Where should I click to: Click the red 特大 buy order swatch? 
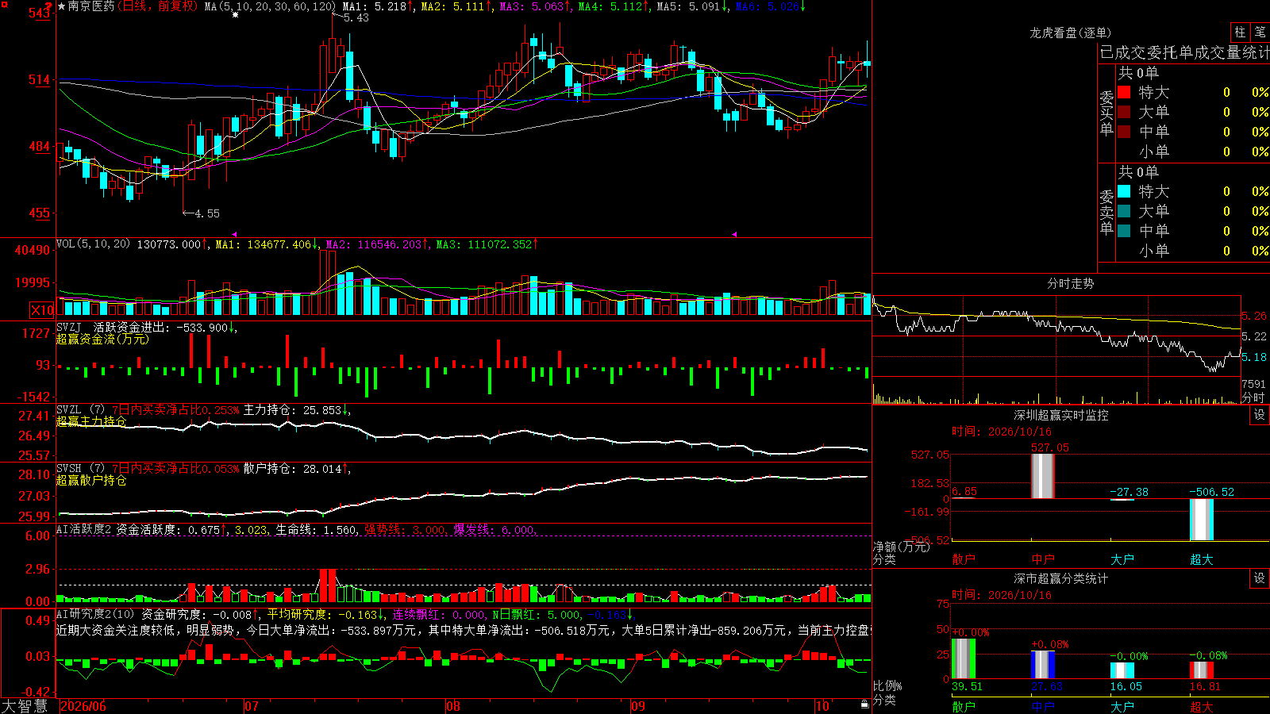pyautogui.click(x=1124, y=92)
